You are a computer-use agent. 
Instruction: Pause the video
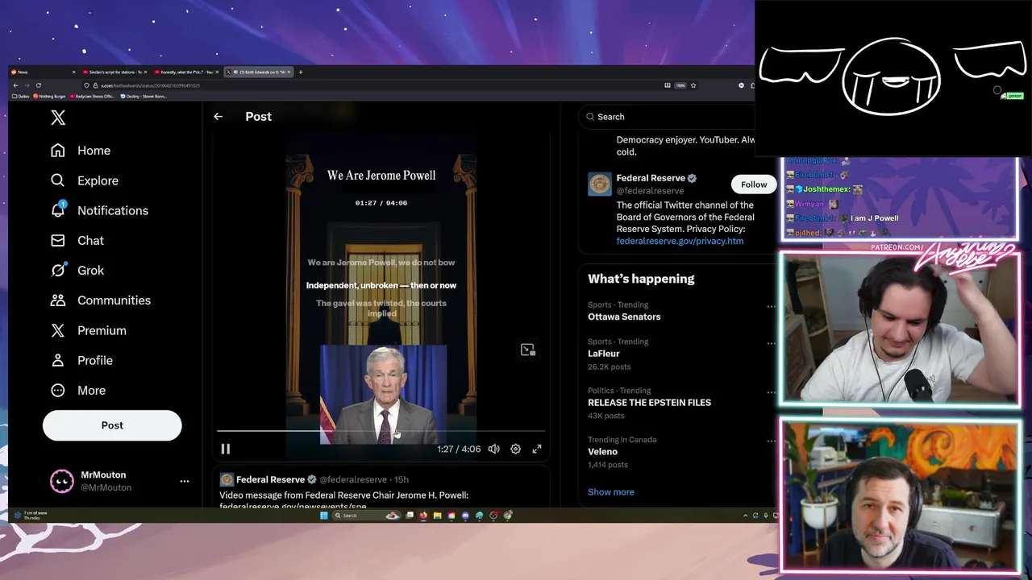(x=226, y=449)
